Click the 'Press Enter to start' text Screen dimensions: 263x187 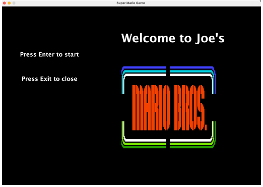pos(49,54)
